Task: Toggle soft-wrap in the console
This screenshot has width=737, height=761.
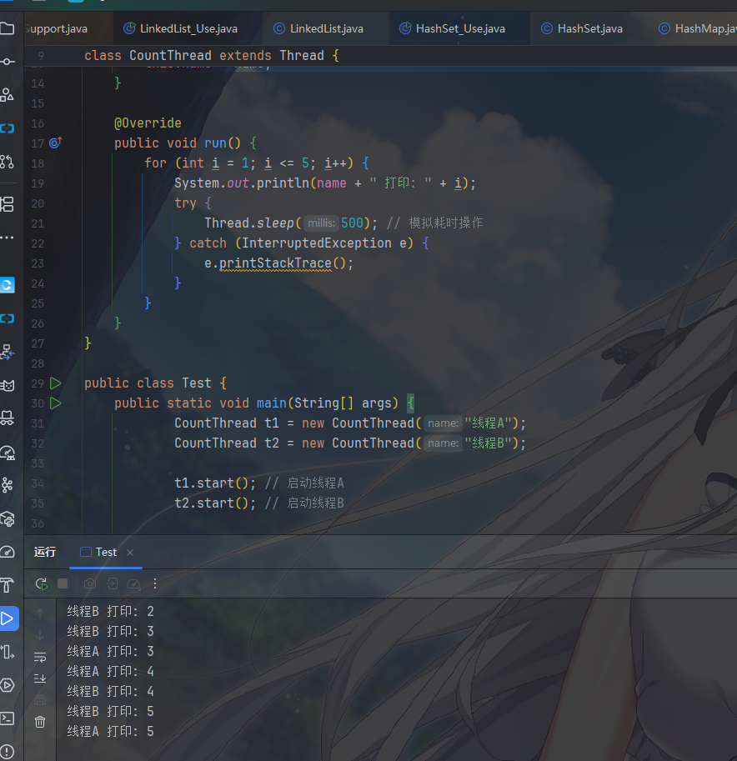Action: point(40,657)
